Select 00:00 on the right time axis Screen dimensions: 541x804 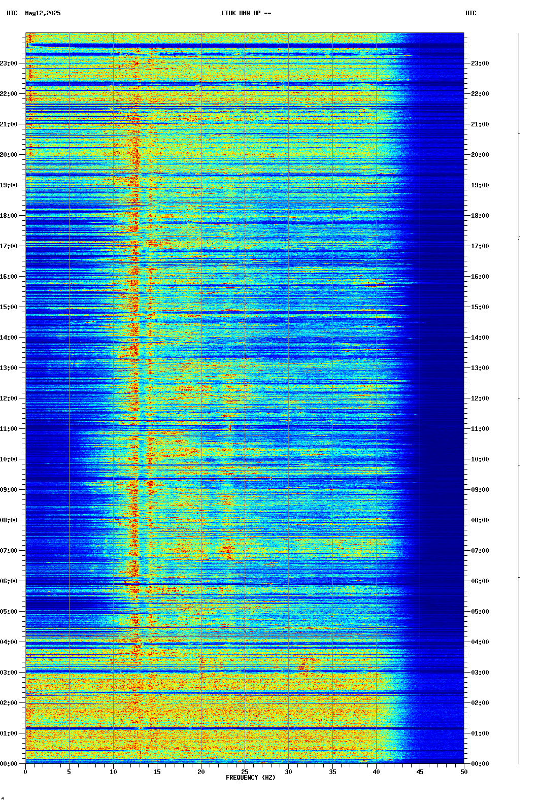coord(480,764)
